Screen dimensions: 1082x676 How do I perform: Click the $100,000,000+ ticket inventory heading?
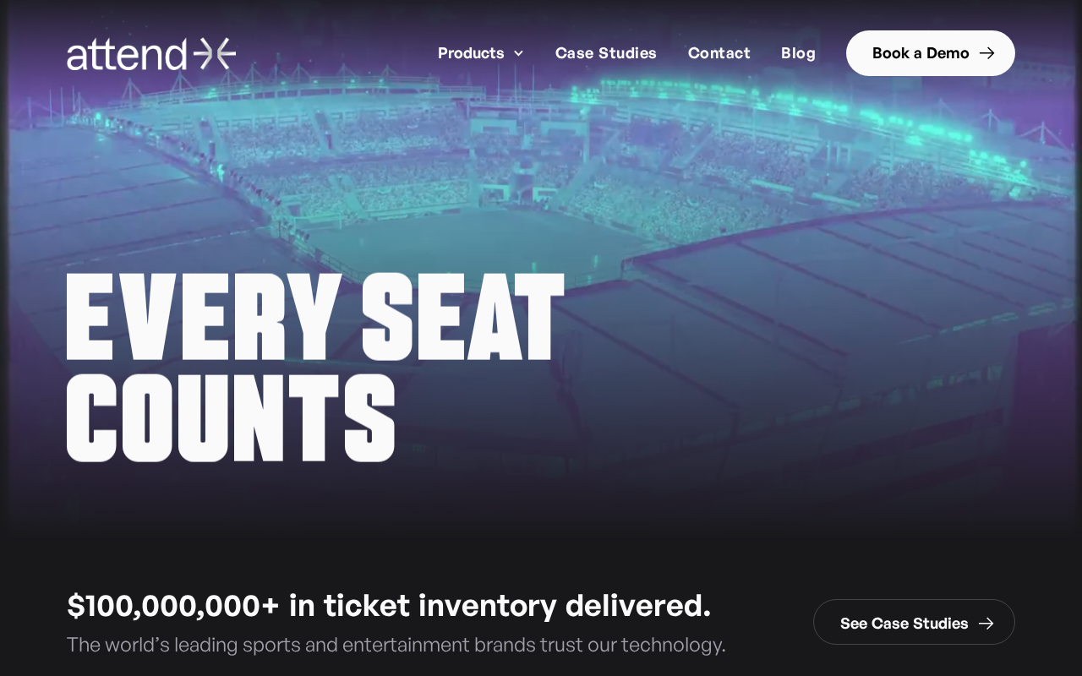(x=389, y=606)
